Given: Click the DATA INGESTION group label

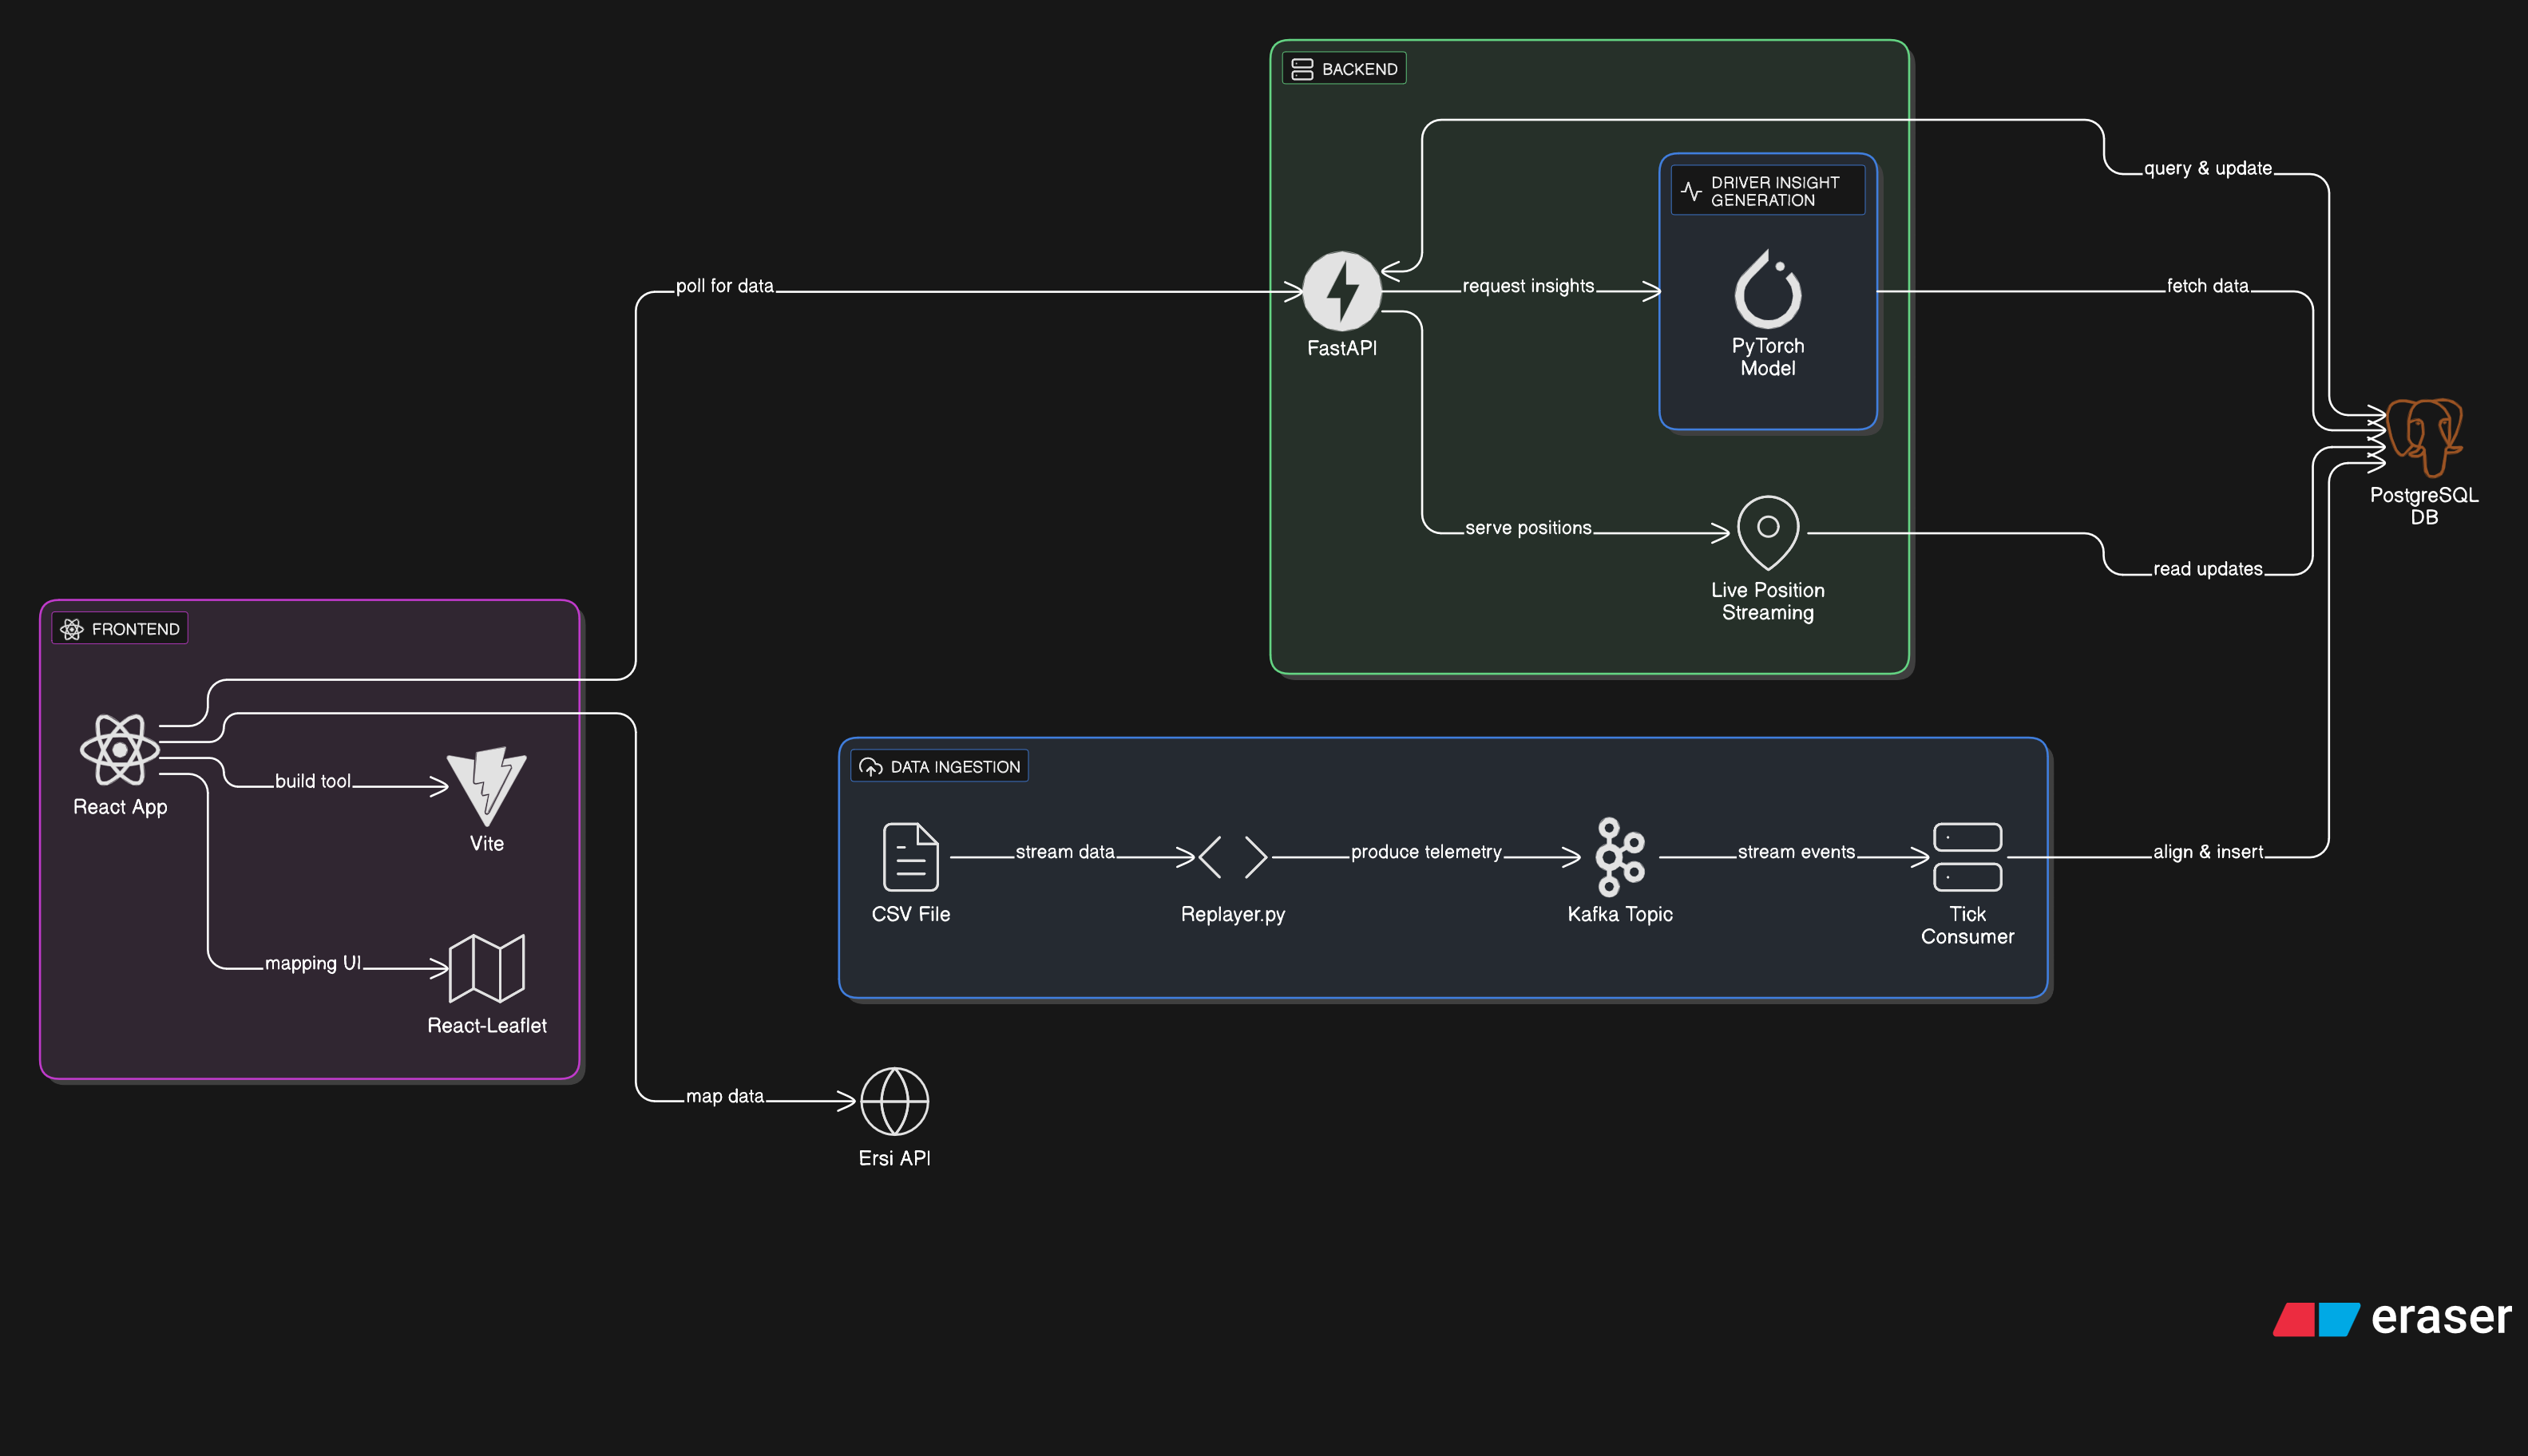Looking at the screenshot, I should pos(939,767).
